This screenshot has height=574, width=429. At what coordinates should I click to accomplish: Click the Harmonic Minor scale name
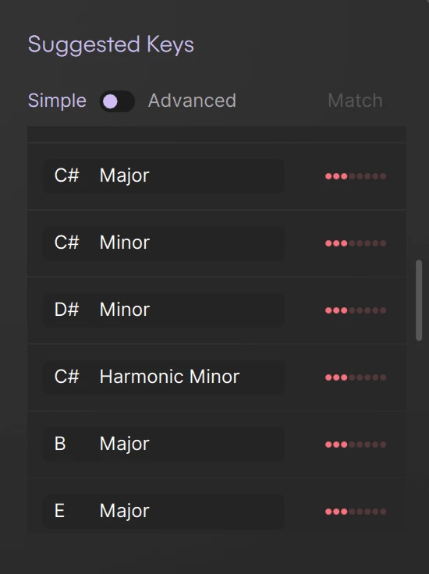tap(169, 377)
